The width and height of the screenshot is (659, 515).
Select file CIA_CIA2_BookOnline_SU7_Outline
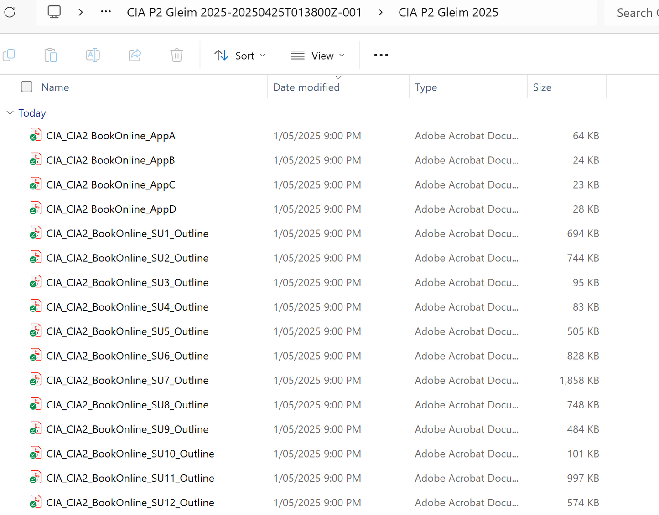click(127, 380)
